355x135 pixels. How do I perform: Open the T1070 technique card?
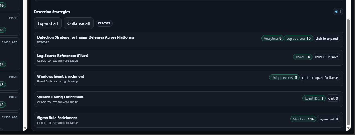(x=10, y=80)
